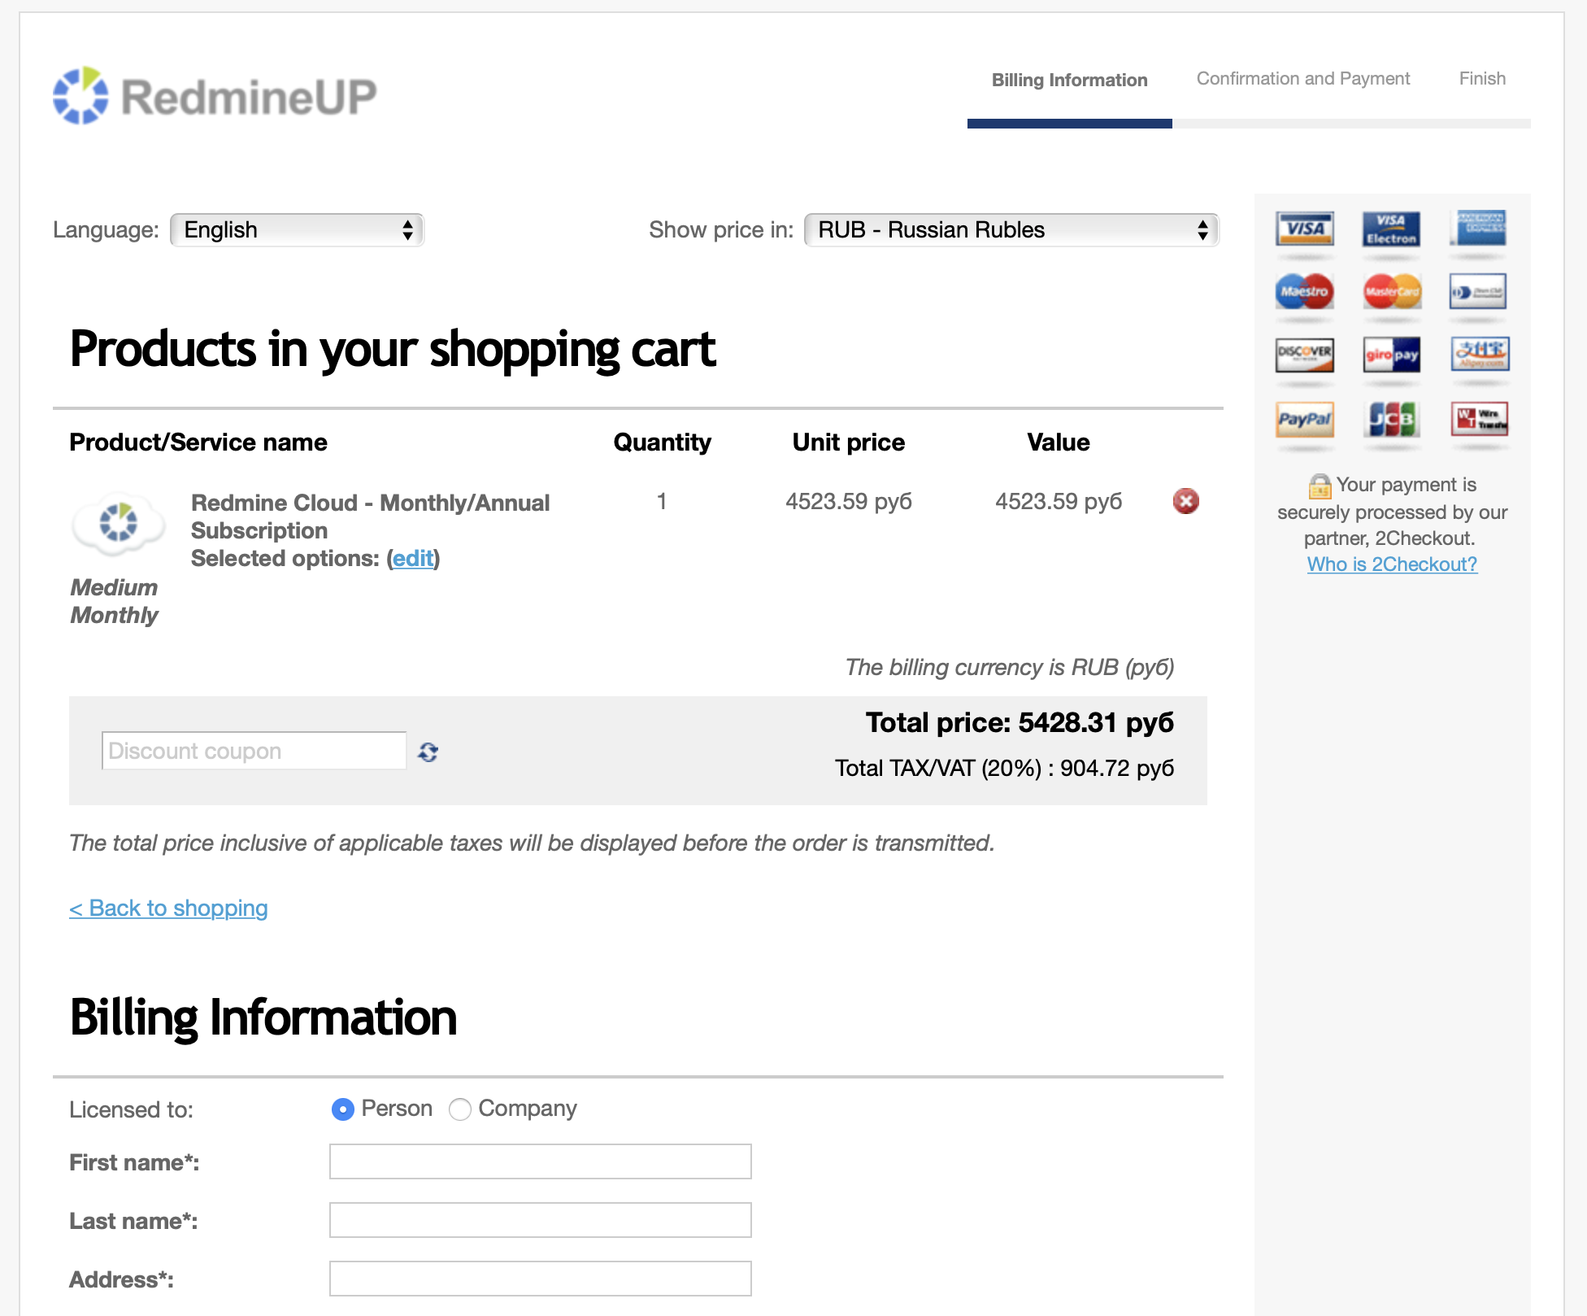1587x1316 pixels.
Task: Click the Diners Club card icon
Action: point(1478,291)
